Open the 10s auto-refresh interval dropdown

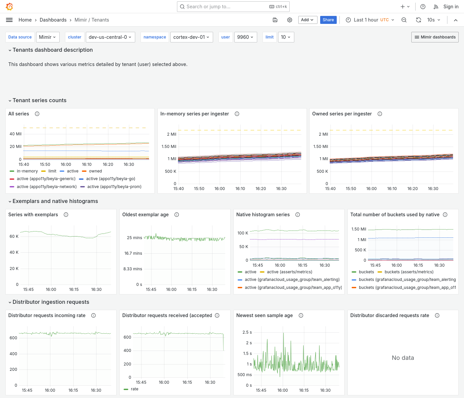[434, 20]
